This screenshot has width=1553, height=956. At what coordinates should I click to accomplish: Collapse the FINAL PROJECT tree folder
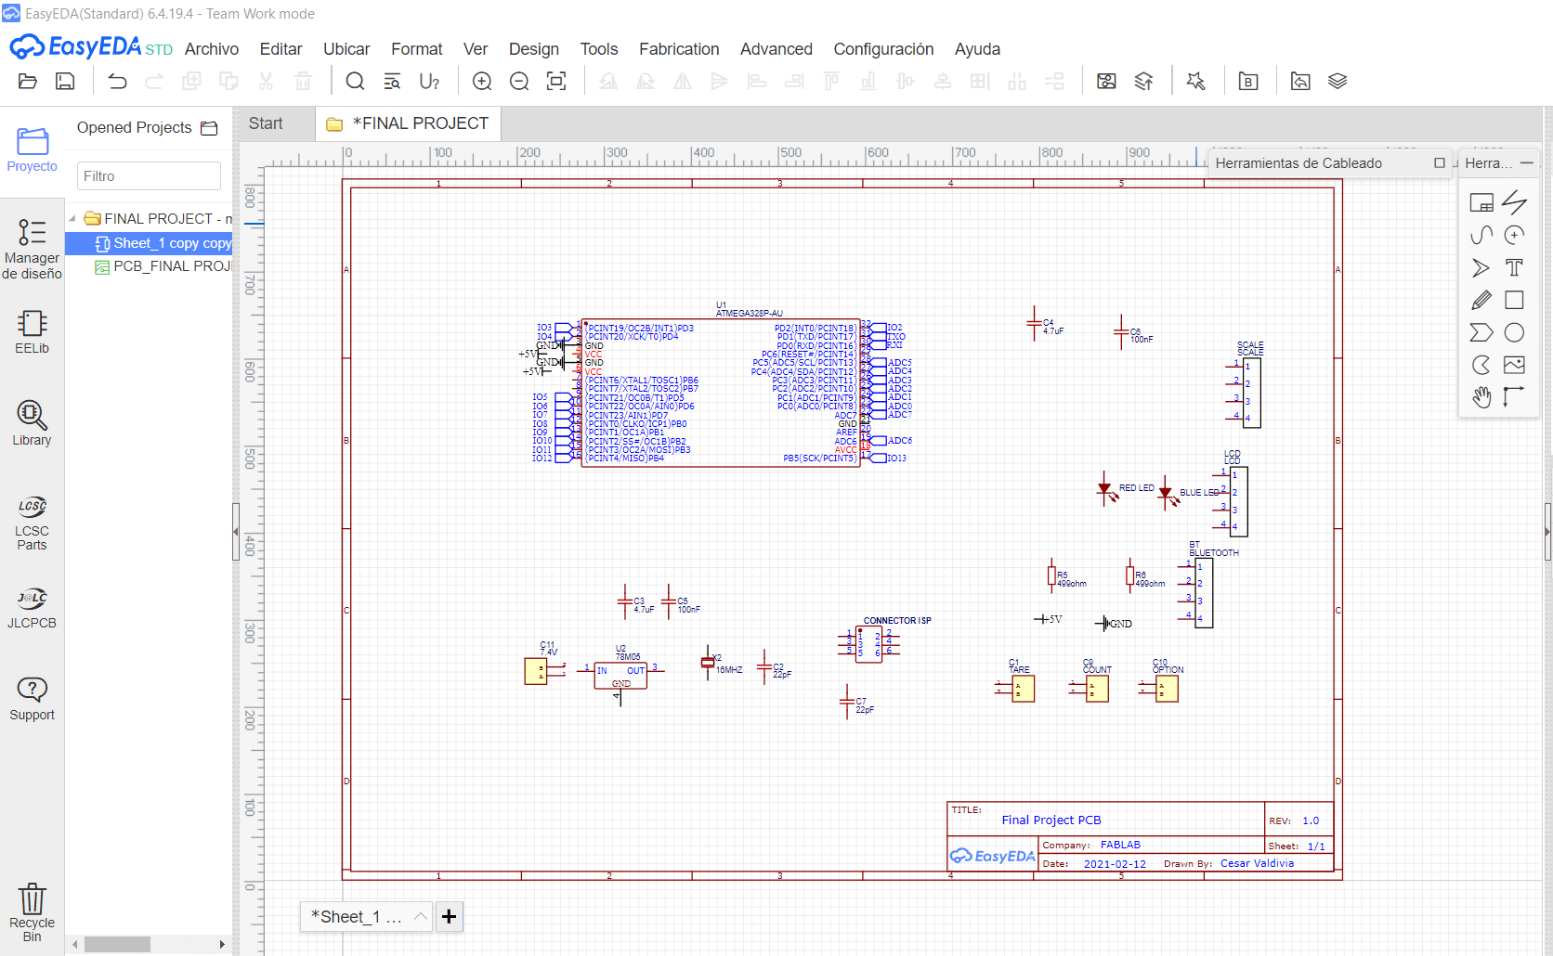coord(72,219)
